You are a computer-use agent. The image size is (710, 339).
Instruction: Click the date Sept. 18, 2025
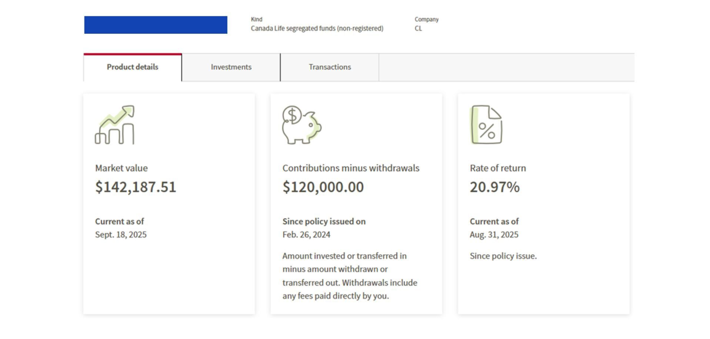[x=121, y=235]
